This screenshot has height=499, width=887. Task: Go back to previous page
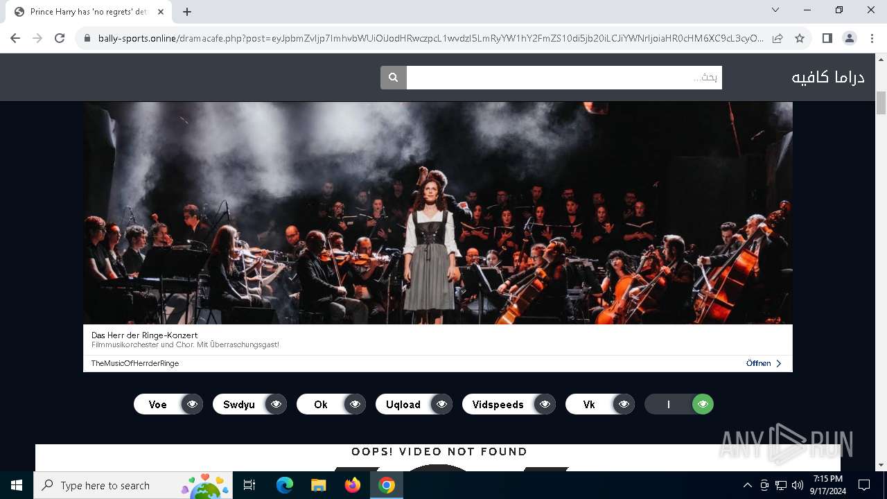(15, 38)
